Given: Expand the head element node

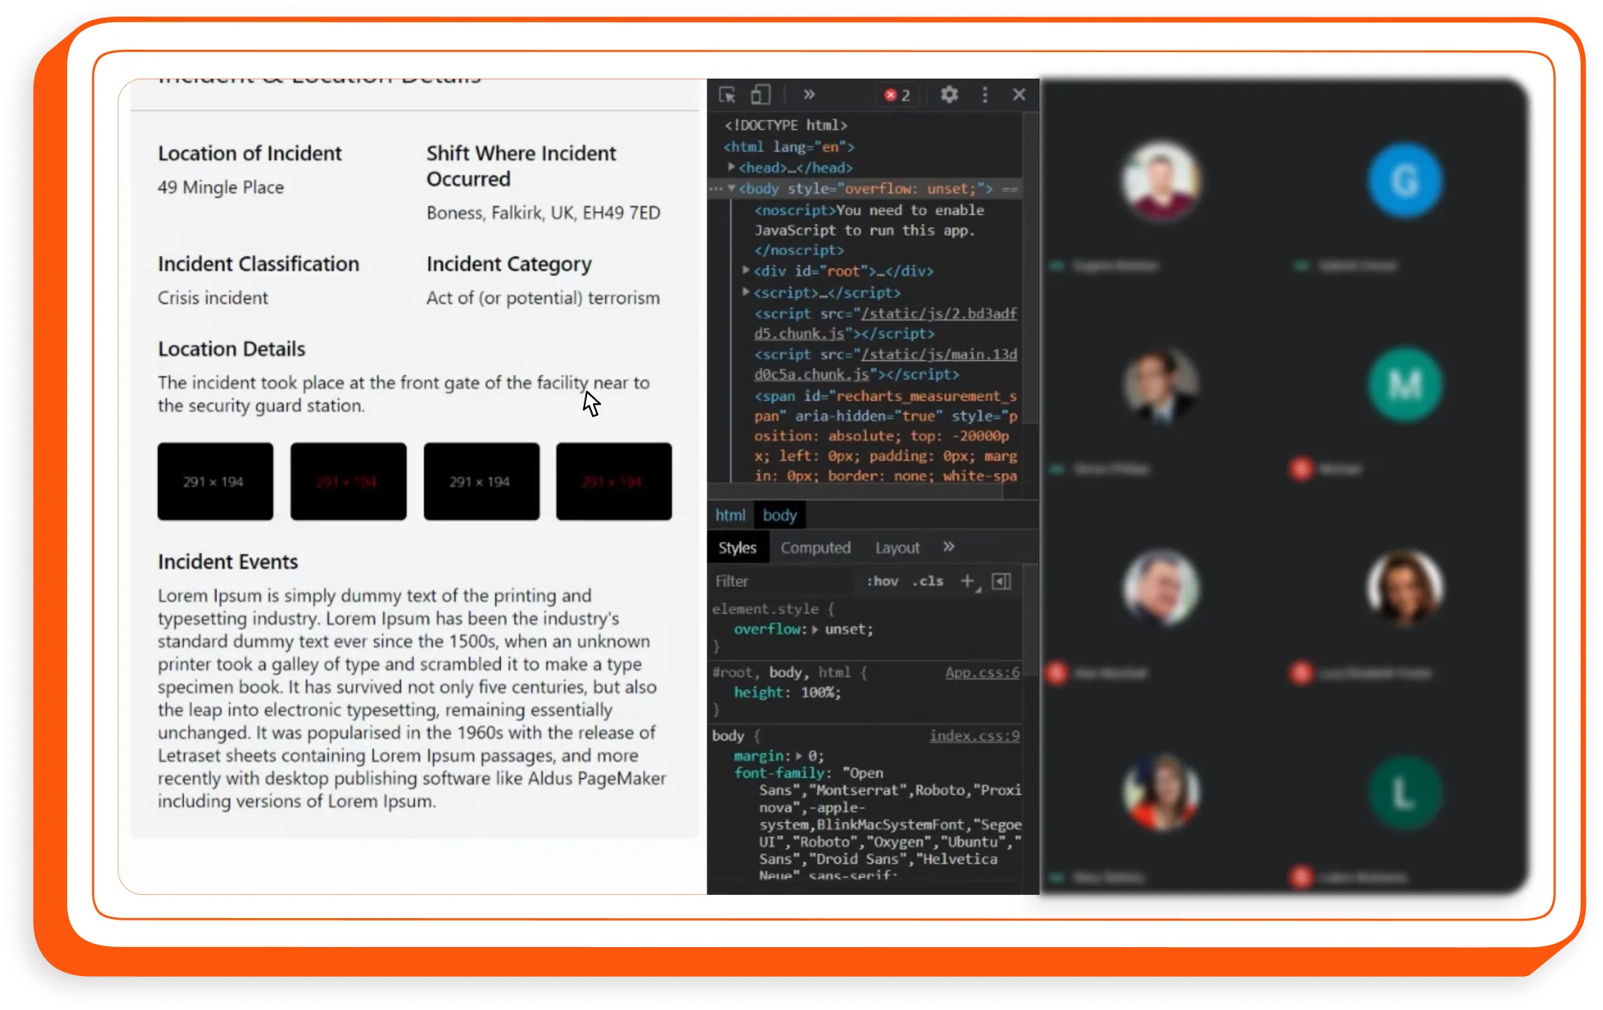Looking at the screenshot, I should (x=731, y=167).
